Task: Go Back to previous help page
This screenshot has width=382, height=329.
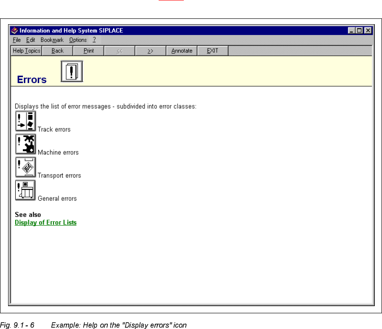Action: click(x=58, y=51)
